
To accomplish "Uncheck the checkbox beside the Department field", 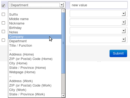I will pyautogui.click(x=3, y=6).
